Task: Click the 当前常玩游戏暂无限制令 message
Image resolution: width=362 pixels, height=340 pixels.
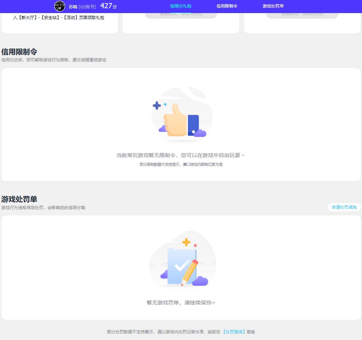Action: [180, 155]
